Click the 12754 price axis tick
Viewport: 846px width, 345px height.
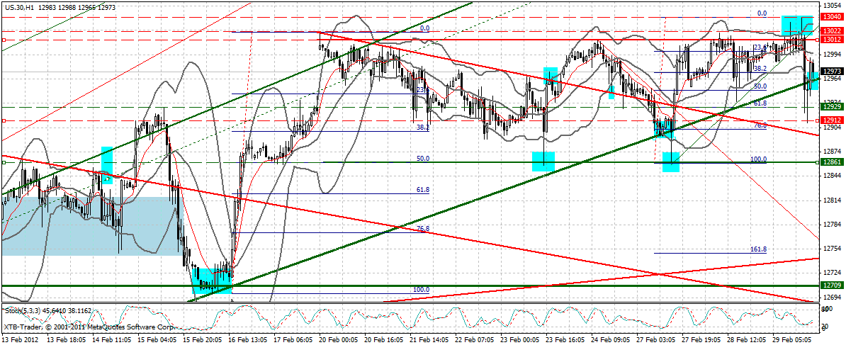pyautogui.click(x=833, y=249)
